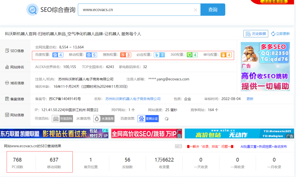This screenshot has height=177, width=296.
Task: Click the mobile weight badge showing 5
Action: (92, 55)
